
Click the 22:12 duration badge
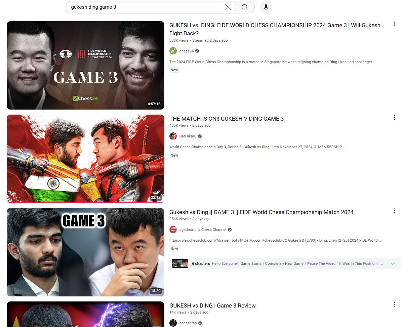click(156, 197)
